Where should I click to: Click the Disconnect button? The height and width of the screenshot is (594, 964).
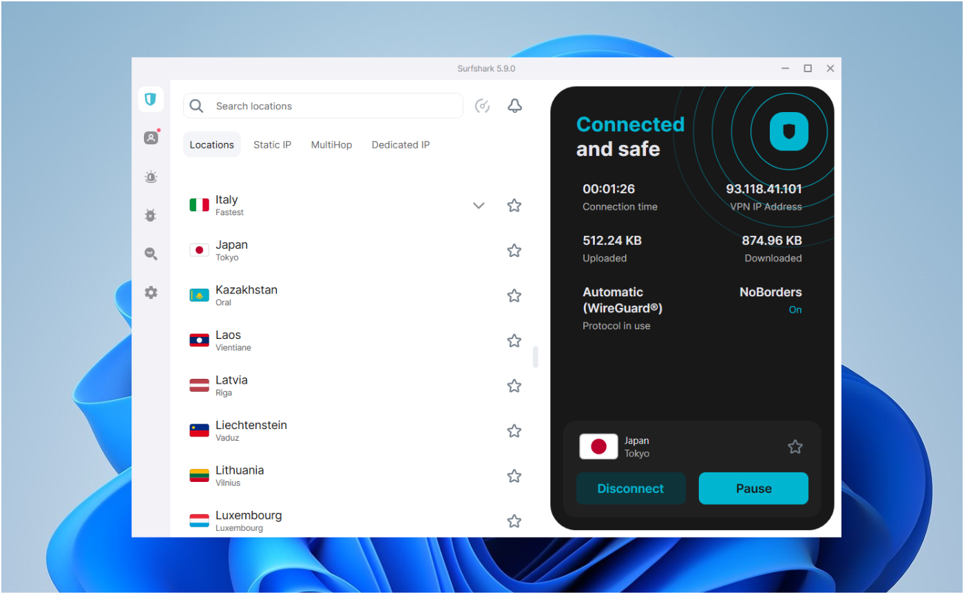tap(631, 489)
